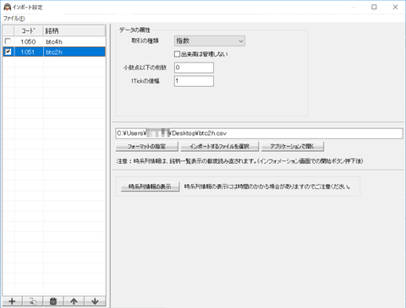Click the CSV file path field
The height and width of the screenshot is (308, 406).
[259, 133]
